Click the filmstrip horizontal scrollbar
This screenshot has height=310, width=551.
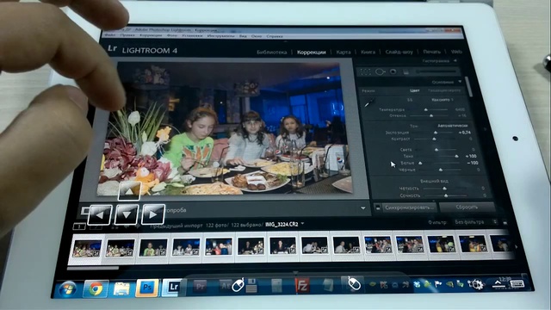(x=93, y=268)
